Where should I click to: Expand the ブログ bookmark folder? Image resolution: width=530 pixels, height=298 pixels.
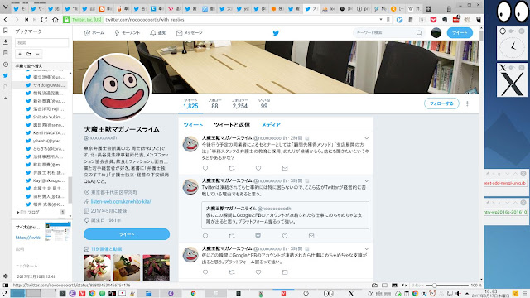coord(18,212)
